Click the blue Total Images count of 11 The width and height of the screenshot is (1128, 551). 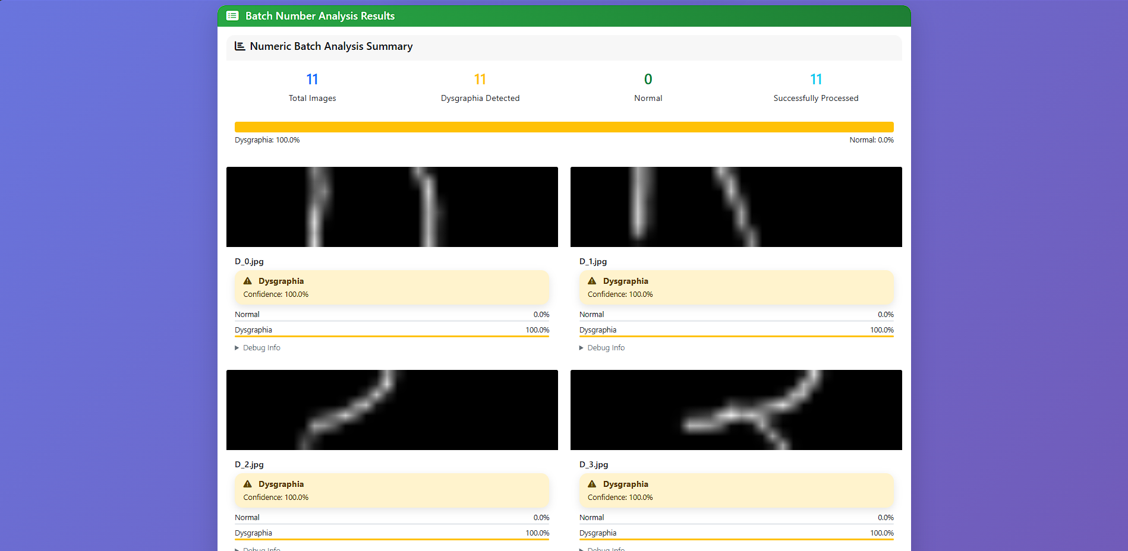coord(312,78)
